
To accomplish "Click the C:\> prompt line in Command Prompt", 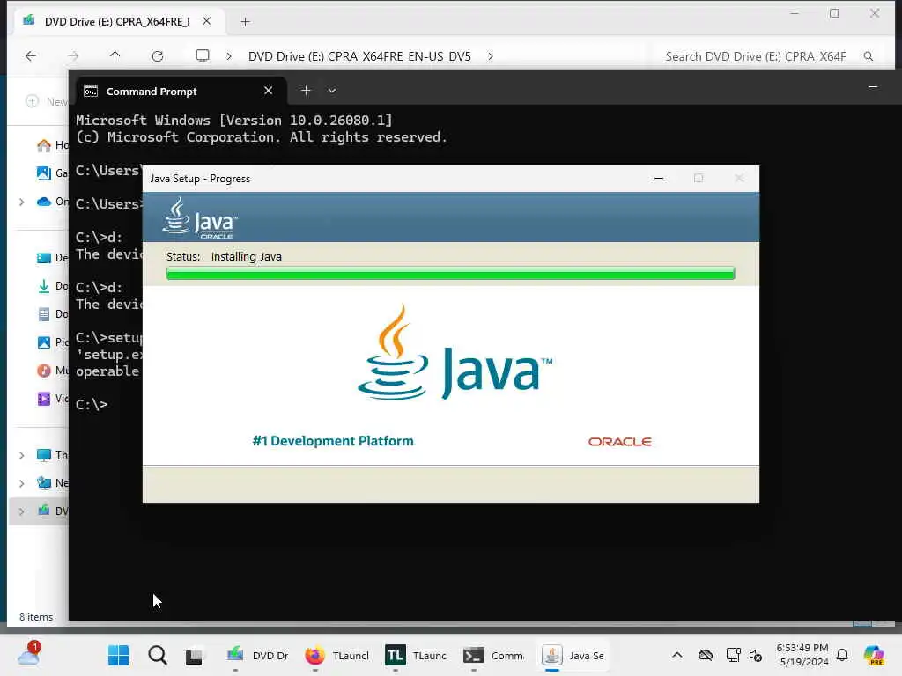I will pos(92,404).
